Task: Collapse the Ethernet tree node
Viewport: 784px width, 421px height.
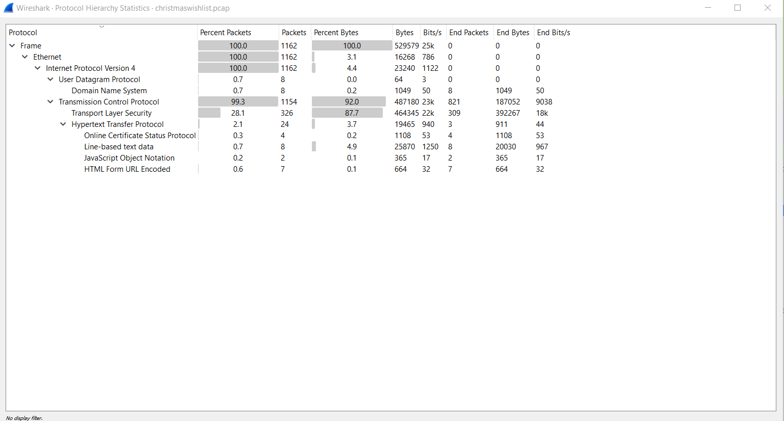Action: 25,57
